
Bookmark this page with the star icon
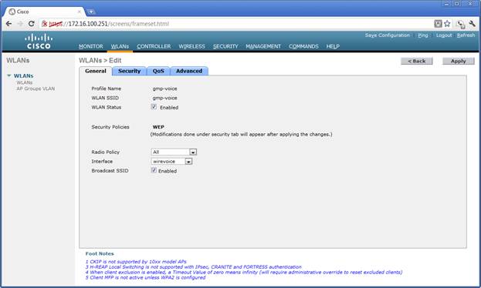(447, 24)
